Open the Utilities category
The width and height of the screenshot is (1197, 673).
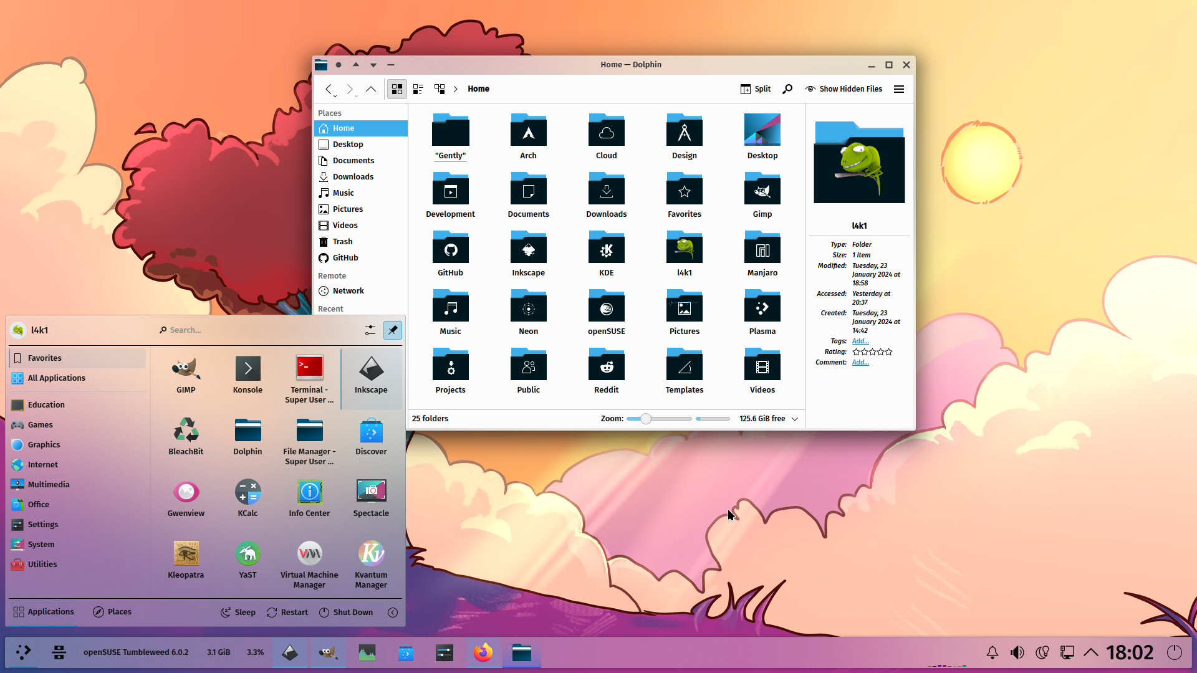pos(78,565)
